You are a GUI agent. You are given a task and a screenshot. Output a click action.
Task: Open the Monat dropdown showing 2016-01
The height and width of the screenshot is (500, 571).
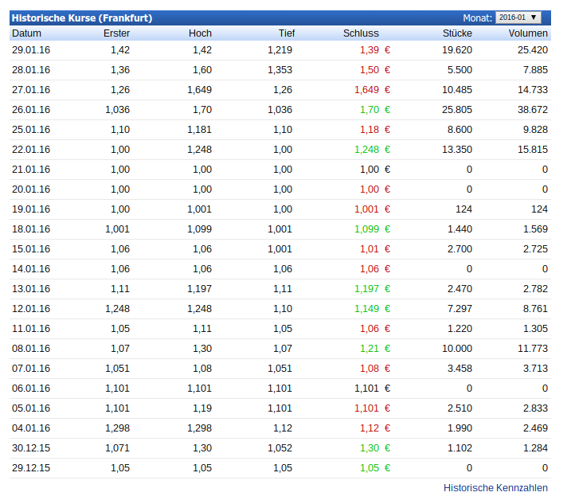[x=518, y=18]
